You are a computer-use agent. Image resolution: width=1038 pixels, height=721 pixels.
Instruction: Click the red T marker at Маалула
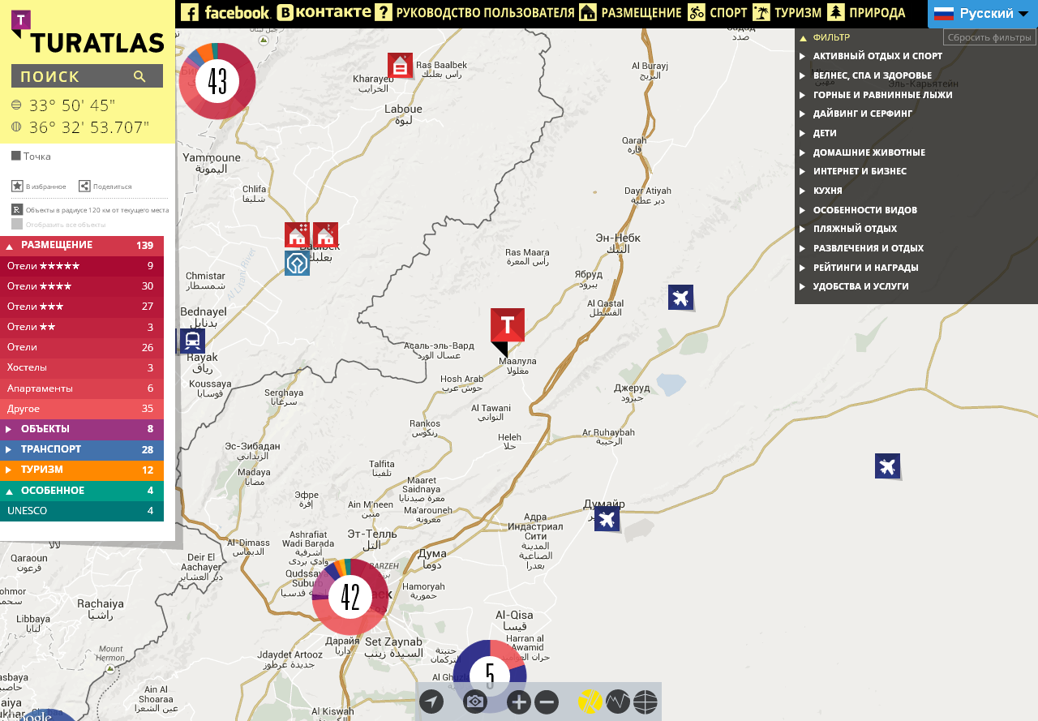(x=508, y=326)
